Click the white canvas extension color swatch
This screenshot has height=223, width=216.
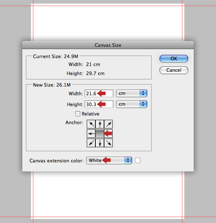[138, 161]
